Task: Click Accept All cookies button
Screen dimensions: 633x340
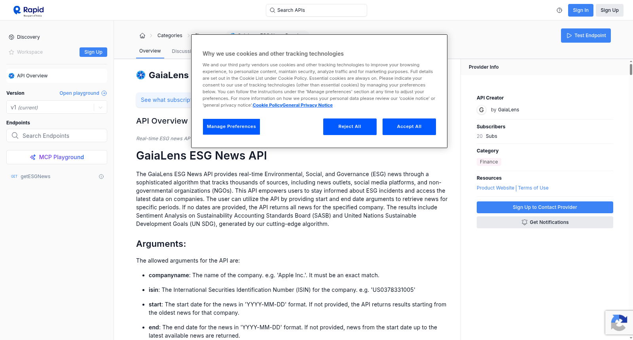Action: point(409,127)
